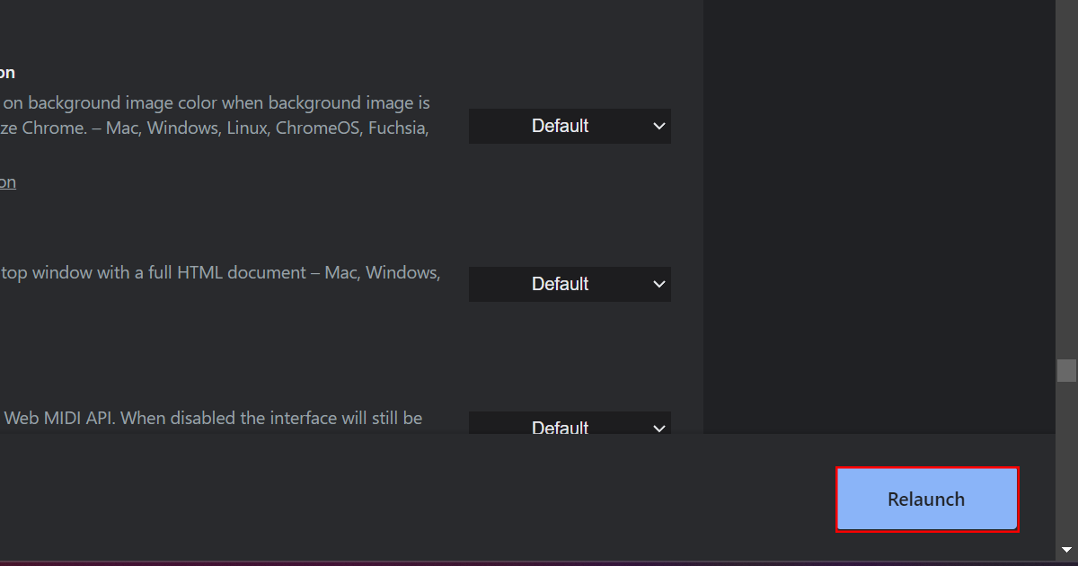This screenshot has width=1078, height=566.
Task: Click the Web MIDI API description text
Action: click(x=212, y=418)
